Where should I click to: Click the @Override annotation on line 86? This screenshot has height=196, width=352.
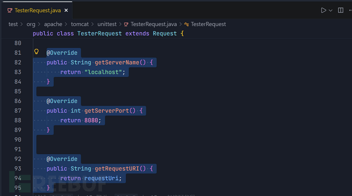coord(62,101)
